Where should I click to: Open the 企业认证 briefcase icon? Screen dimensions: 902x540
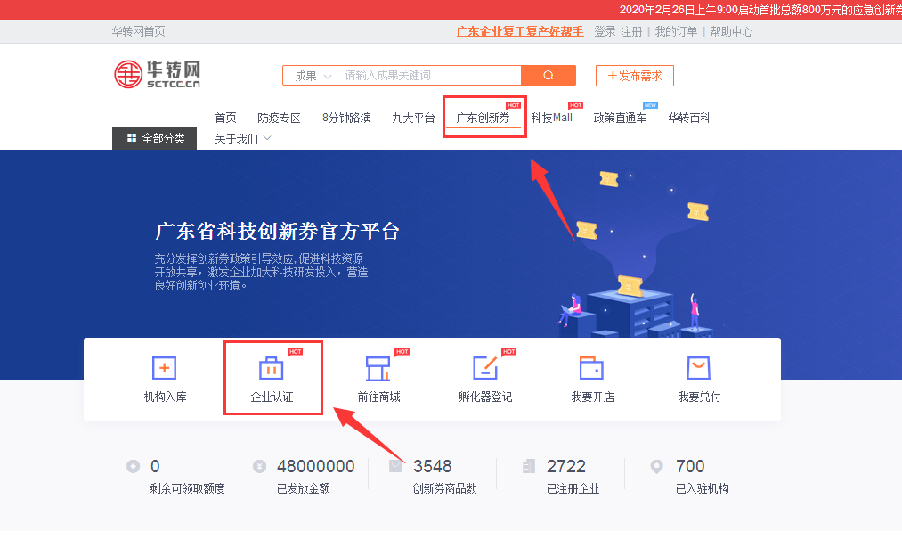pos(271,368)
